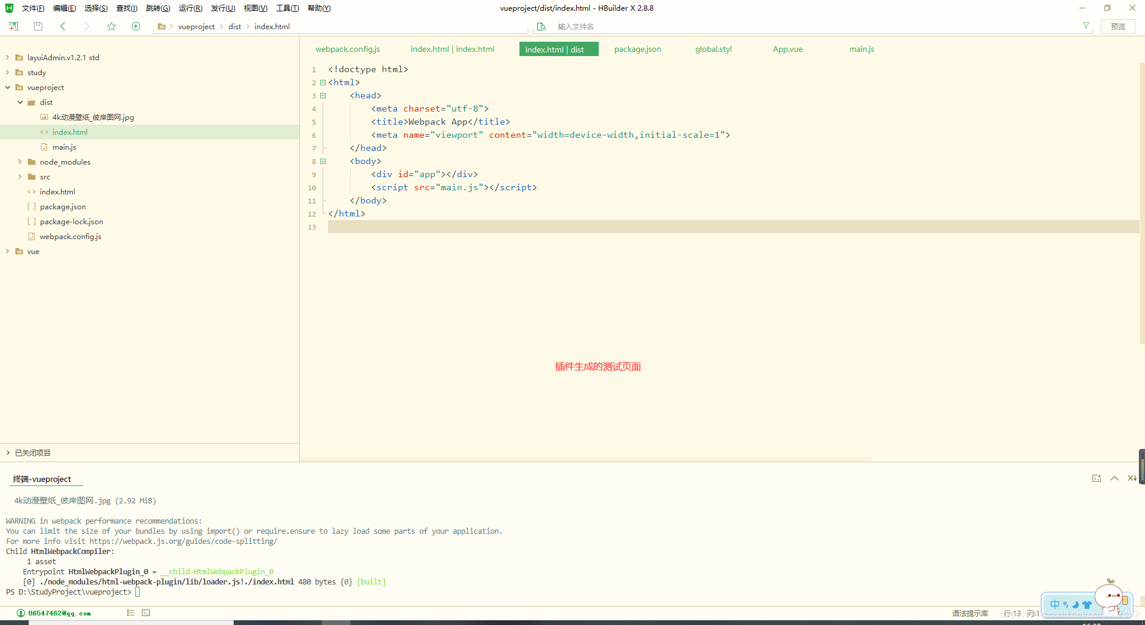Open the 发行(U) menu
The width and height of the screenshot is (1145, 625).
[223, 8]
